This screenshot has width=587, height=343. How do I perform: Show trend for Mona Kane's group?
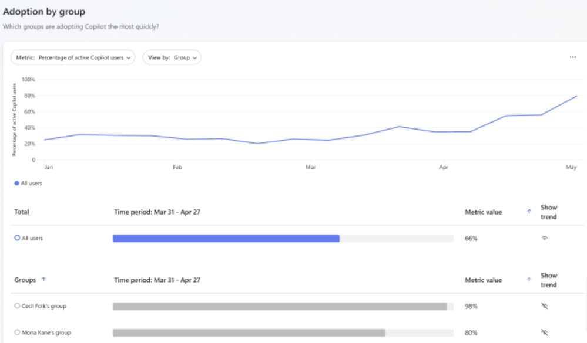pos(545,332)
